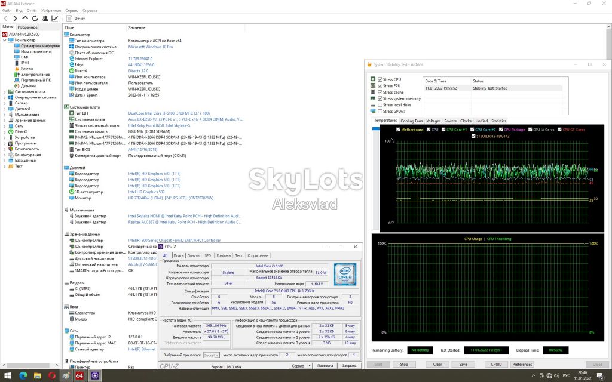Screen dimensions: 612x382
Task: Uncheck Stress system memory checkbox
Action: pyautogui.click(x=380, y=98)
